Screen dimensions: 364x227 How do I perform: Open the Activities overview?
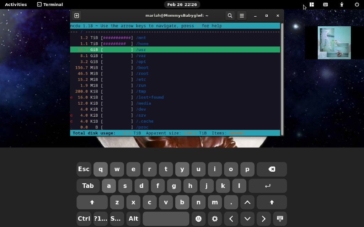[x=16, y=5]
